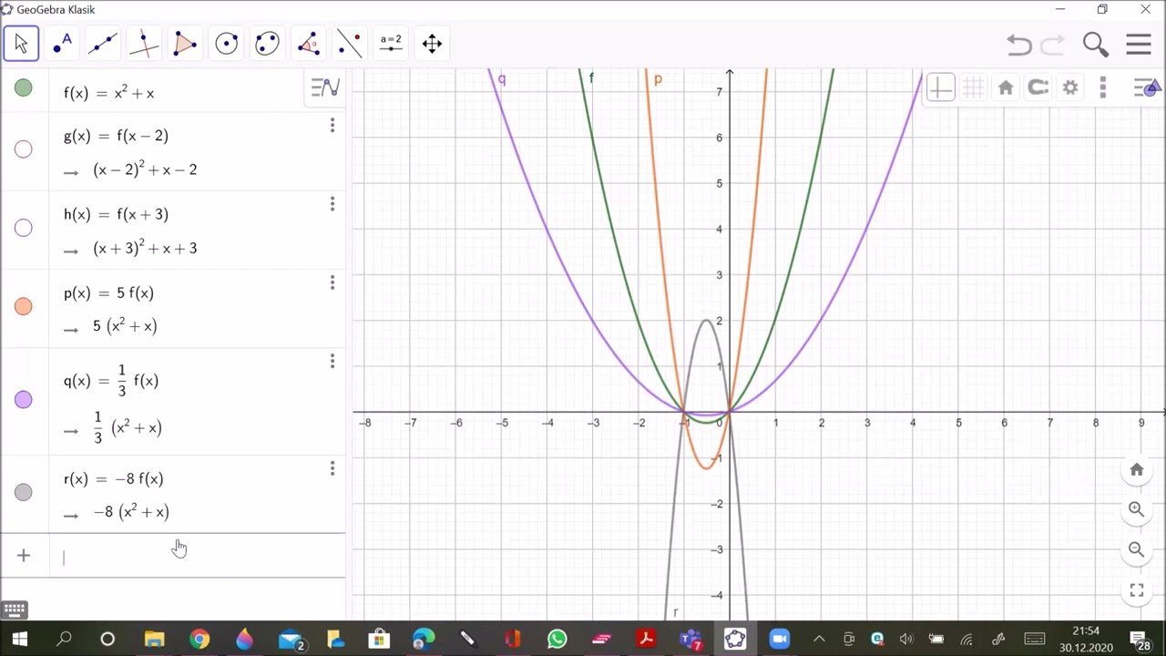Hide the purple function q(x)

24,399
